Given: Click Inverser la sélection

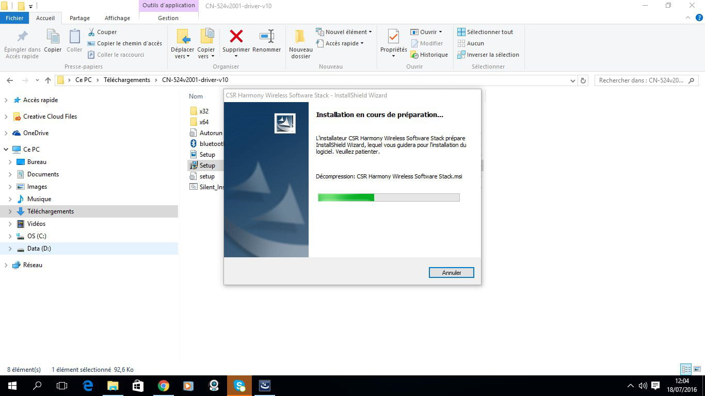Looking at the screenshot, I should pos(488,55).
